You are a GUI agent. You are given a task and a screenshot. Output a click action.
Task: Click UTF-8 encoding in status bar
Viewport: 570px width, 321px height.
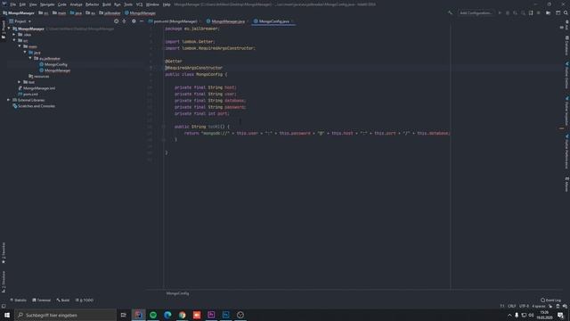click(x=524, y=306)
